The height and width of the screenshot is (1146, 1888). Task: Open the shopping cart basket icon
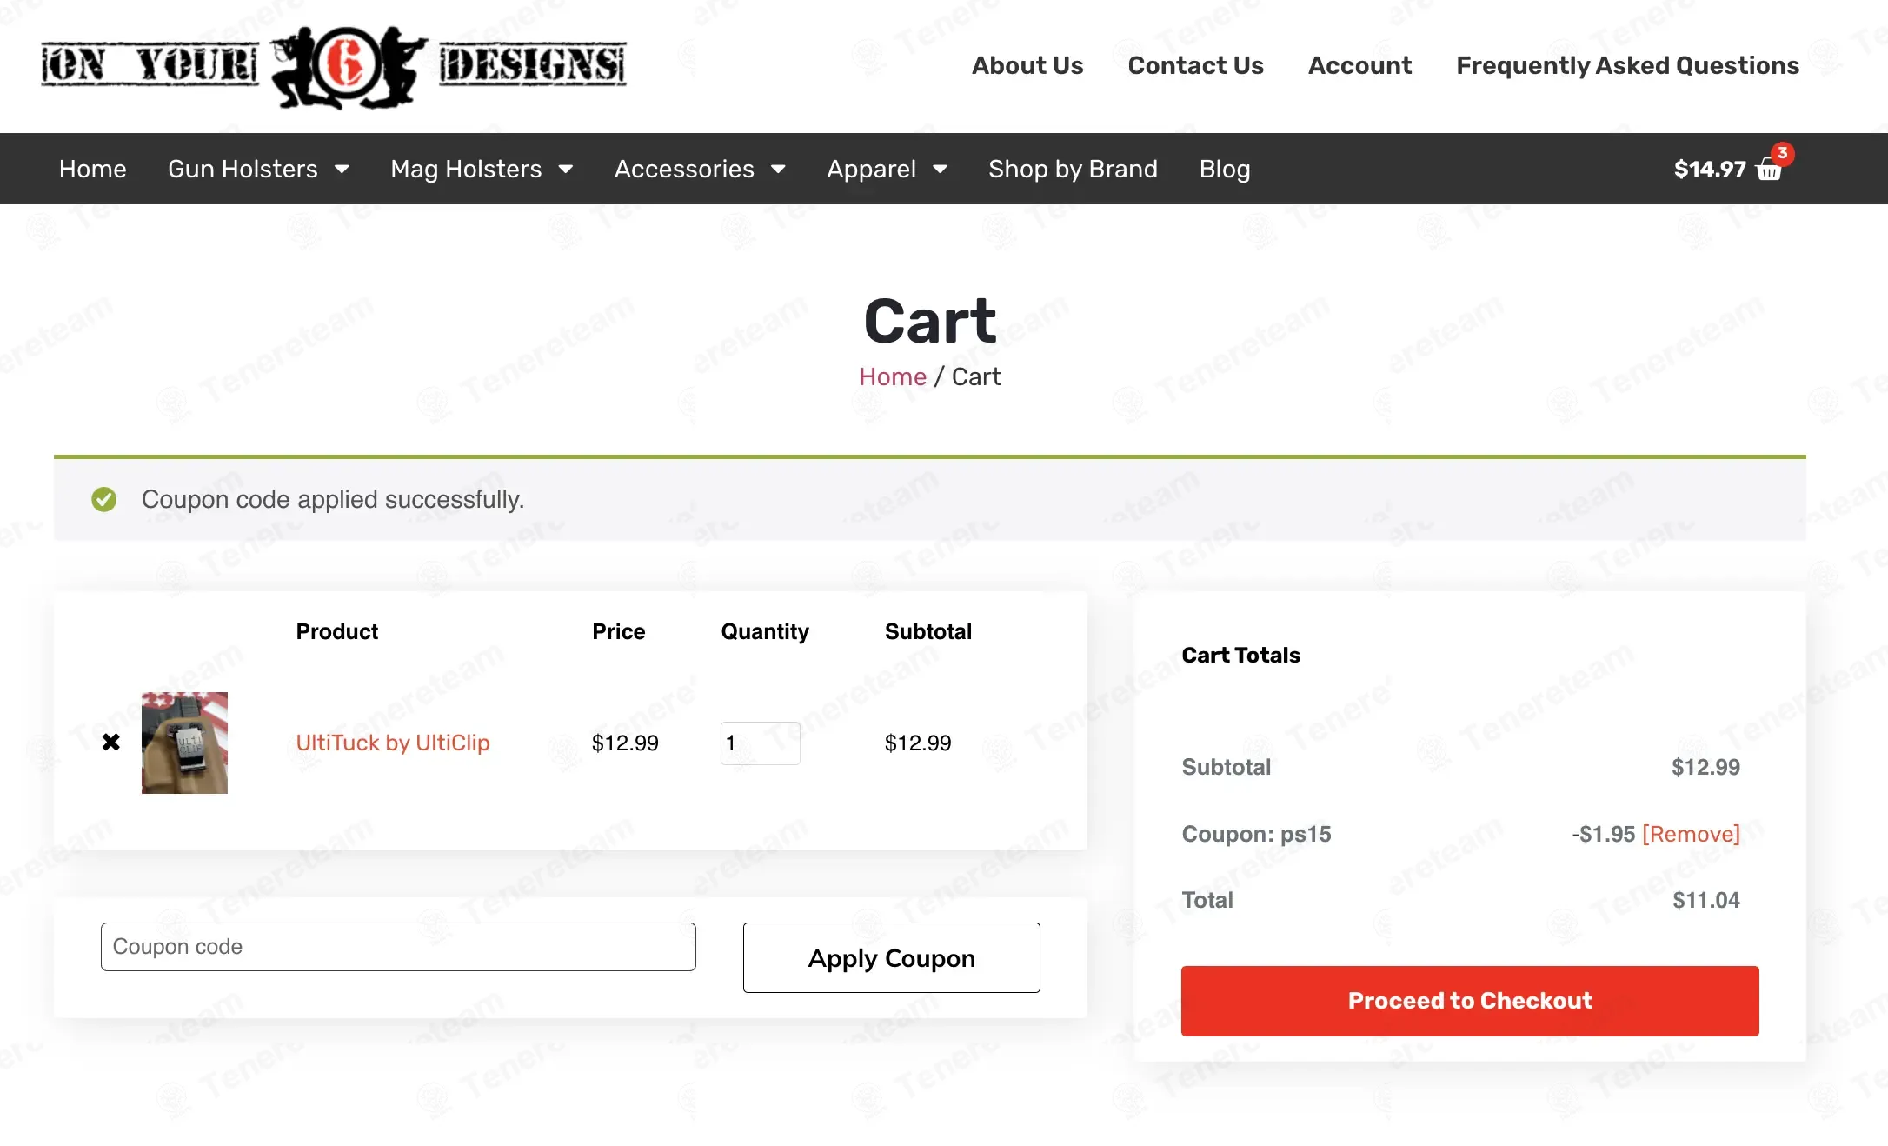coord(1768,170)
